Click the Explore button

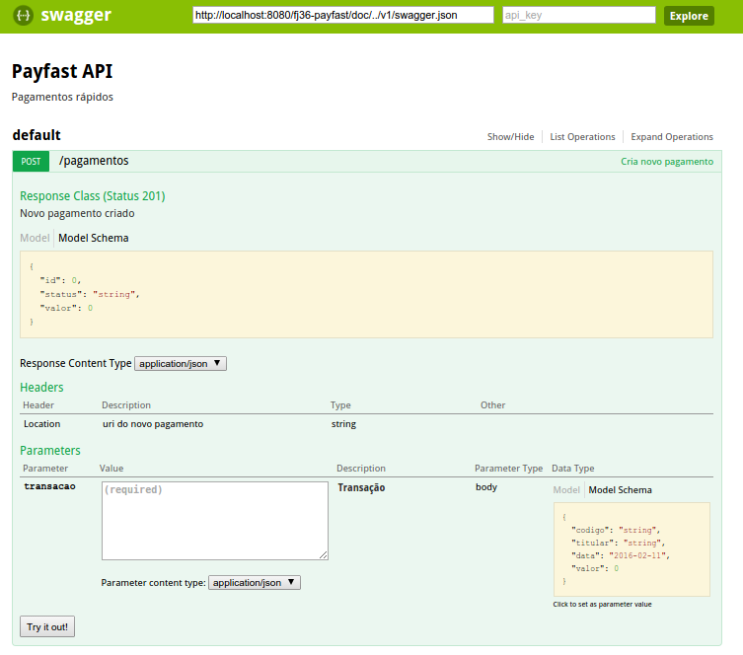click(x=689, y=16)
